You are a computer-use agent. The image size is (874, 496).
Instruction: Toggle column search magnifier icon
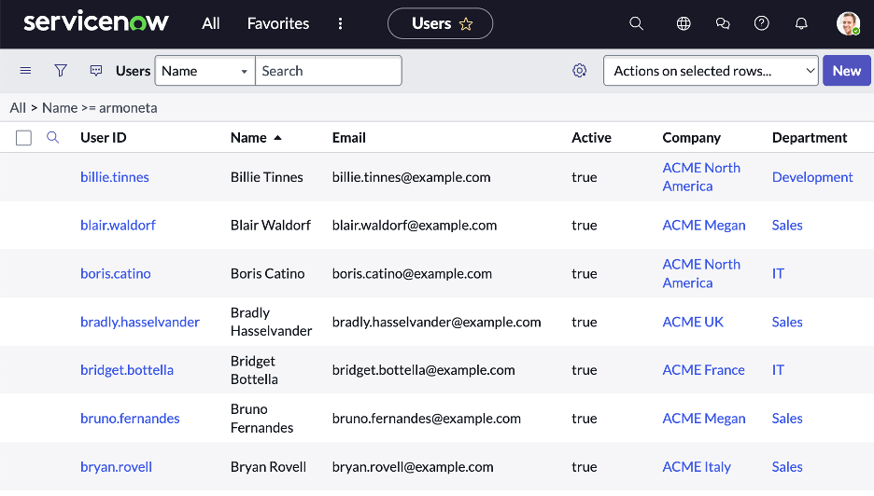[53, 137]
